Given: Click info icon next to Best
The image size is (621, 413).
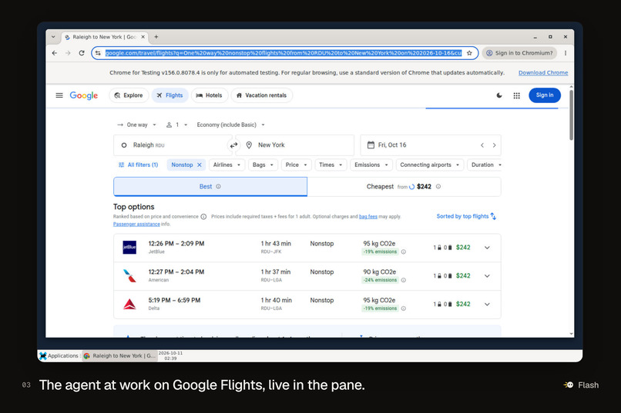Looking at the screenshot, I should point(218,187).
